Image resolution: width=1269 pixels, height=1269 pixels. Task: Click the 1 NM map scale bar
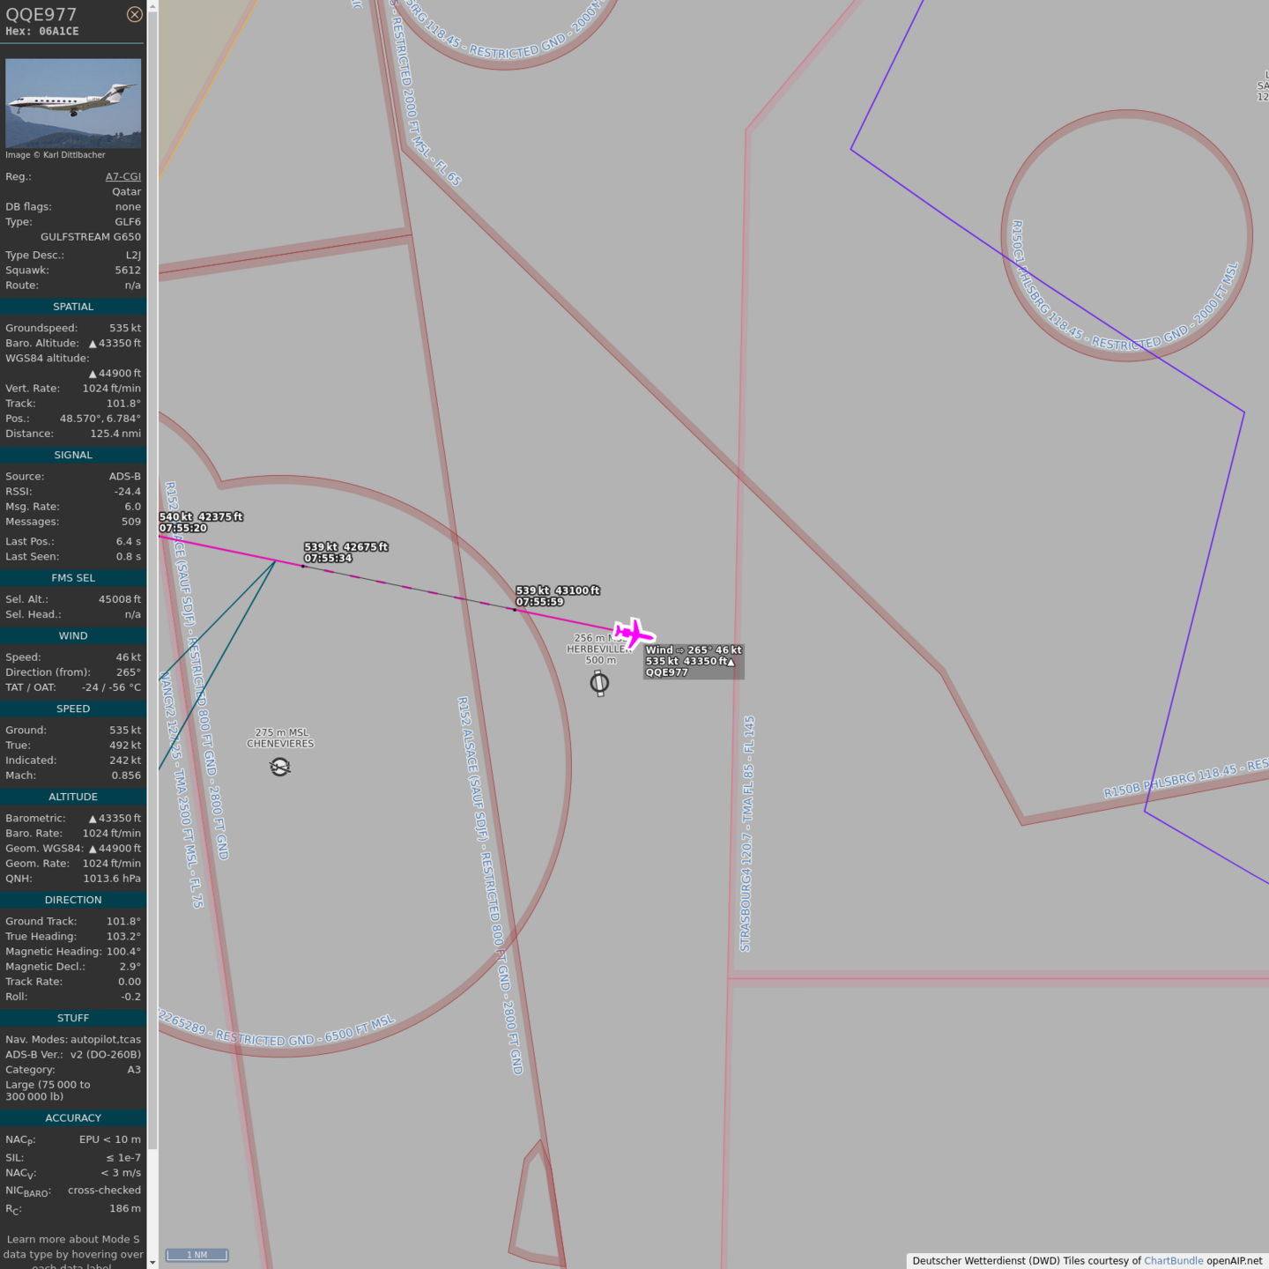[x=197, y=1255]
